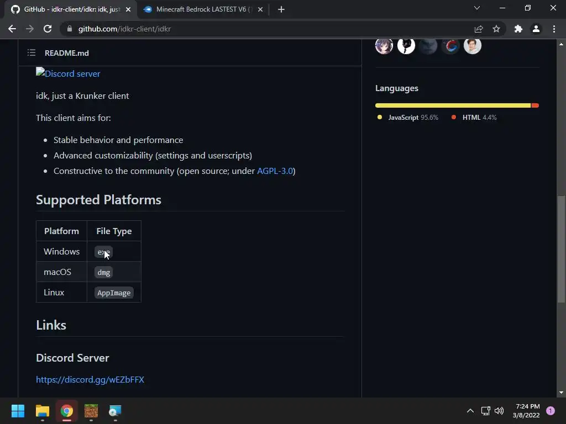Switch to the Minecraft Bedrock LASTEST V6 tab
566x424 pixels.
point(204,9)
